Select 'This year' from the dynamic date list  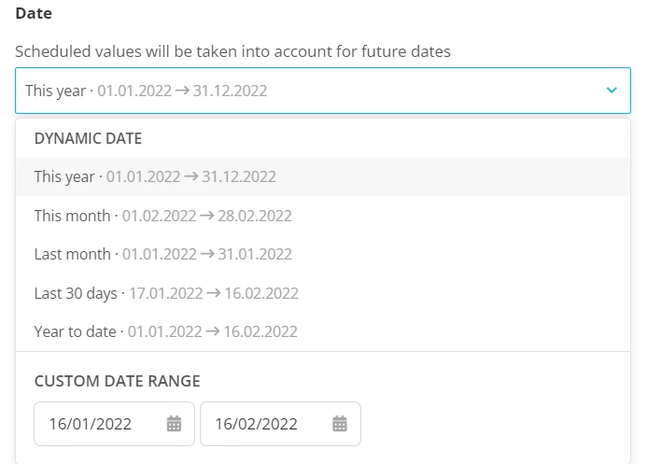[323, 176]
